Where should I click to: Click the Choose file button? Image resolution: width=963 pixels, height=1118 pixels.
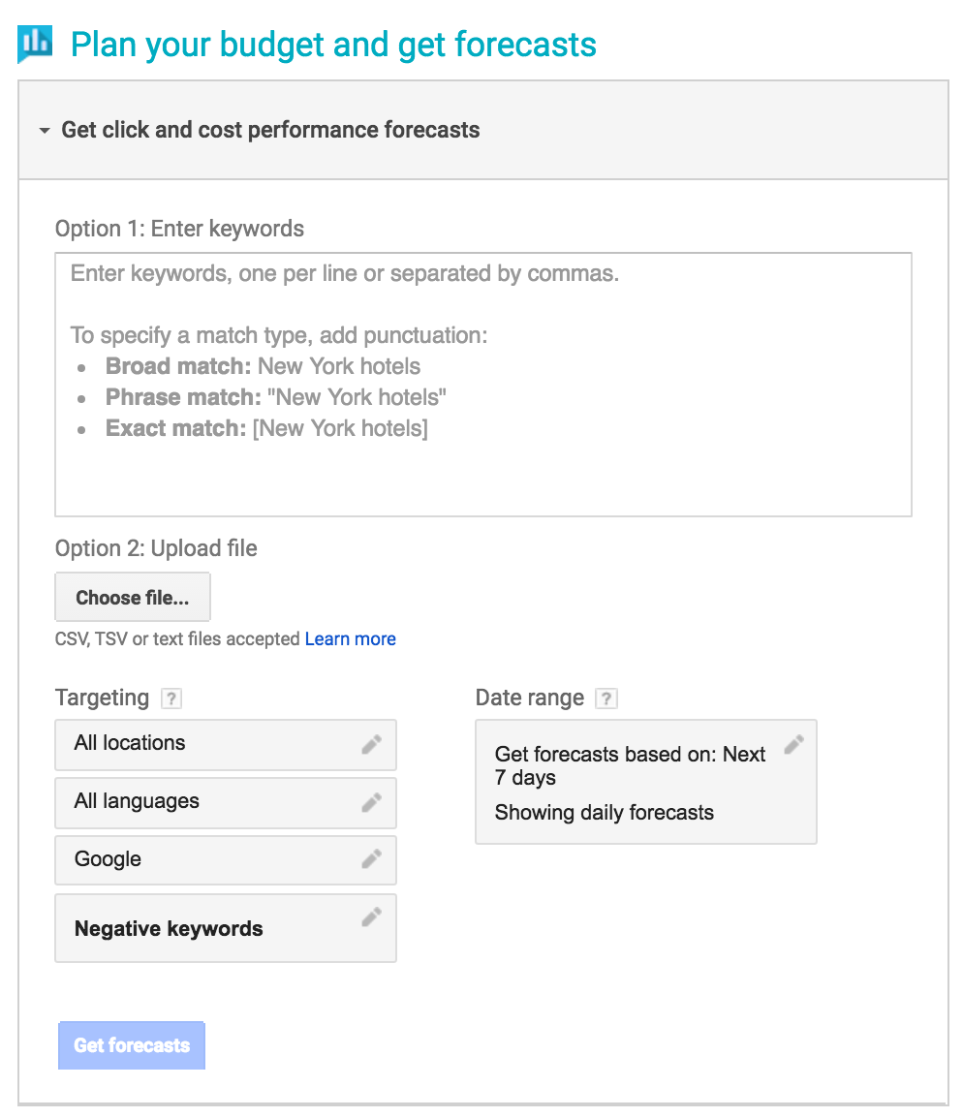(x=133, y=597)
